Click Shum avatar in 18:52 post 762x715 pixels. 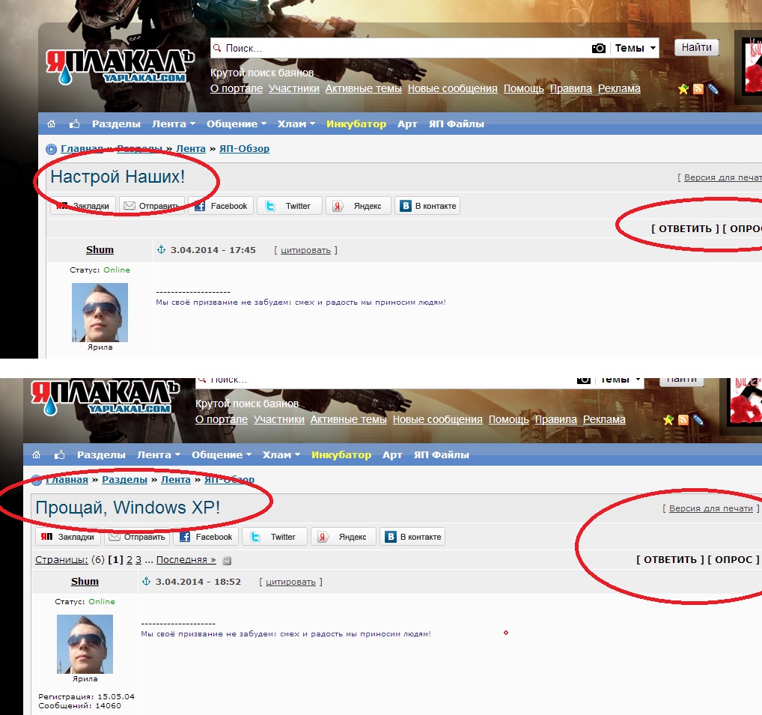coord(85,644)
